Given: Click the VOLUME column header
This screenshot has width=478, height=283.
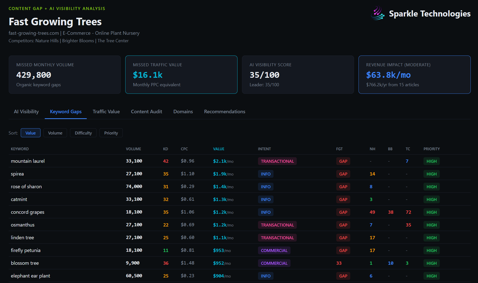Looking at the screenshot, I should click(133, 149).
